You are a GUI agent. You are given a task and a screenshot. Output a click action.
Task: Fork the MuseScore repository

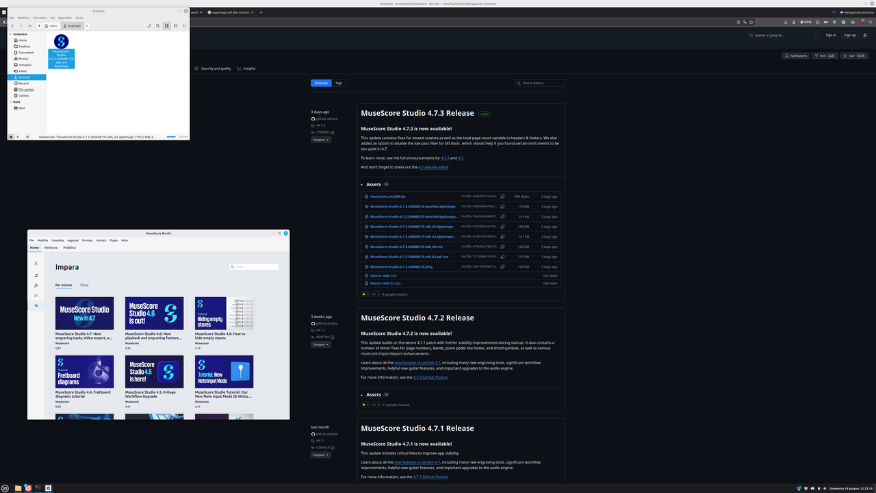[825, 55]
